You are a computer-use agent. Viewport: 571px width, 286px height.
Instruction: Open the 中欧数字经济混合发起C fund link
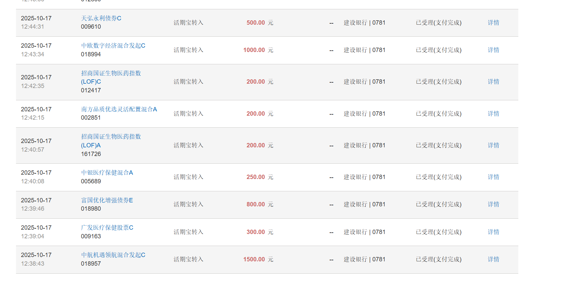113,46
